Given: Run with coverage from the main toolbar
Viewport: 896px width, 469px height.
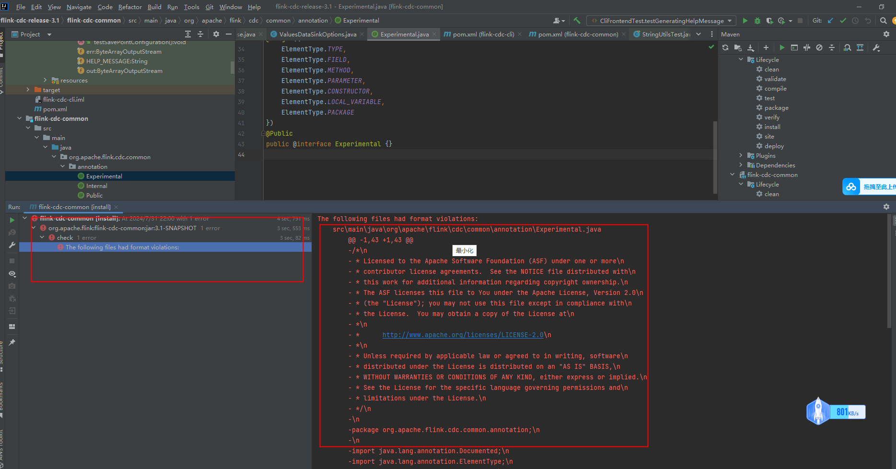Looking at the screenshot, I should point(769,21).
